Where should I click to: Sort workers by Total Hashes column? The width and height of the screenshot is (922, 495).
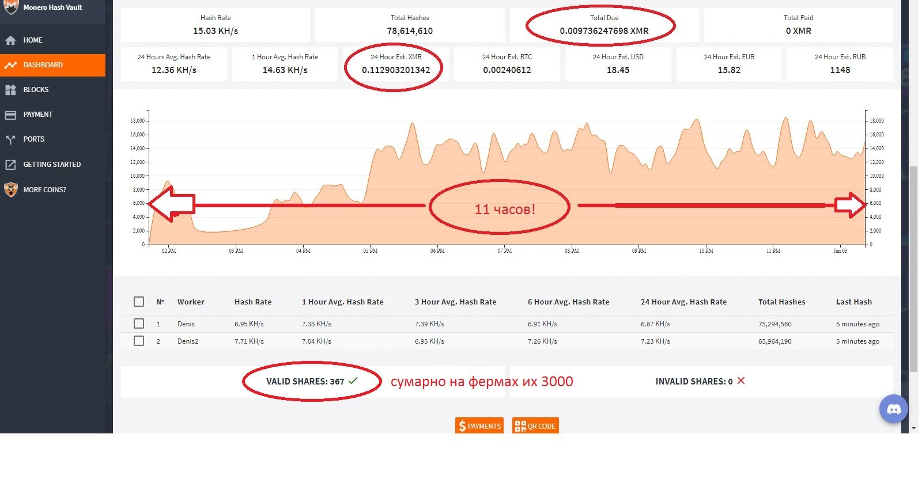coord(781,302)
